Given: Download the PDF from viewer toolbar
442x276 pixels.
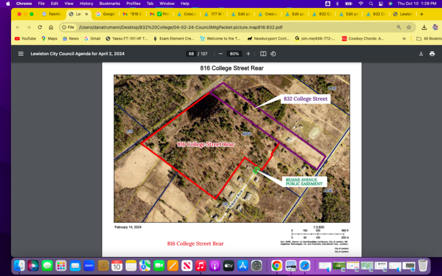Looking at the screenshot, I should [x=421, y=54].
